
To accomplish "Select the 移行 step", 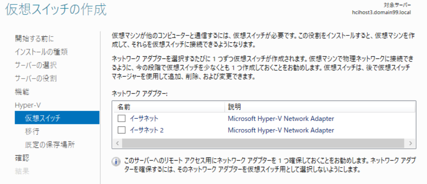I will pyautogui.click(x=32, y=131).
